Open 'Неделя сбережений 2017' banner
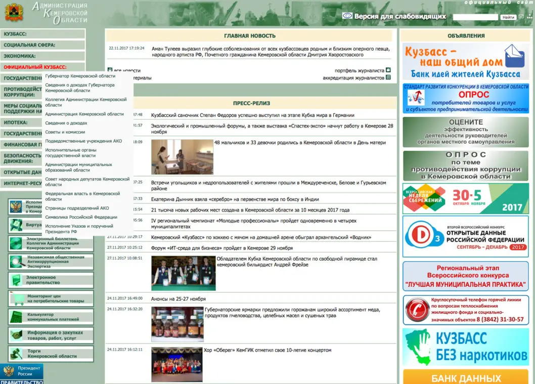This screenshot has height=384, width=535. (466, 198)
